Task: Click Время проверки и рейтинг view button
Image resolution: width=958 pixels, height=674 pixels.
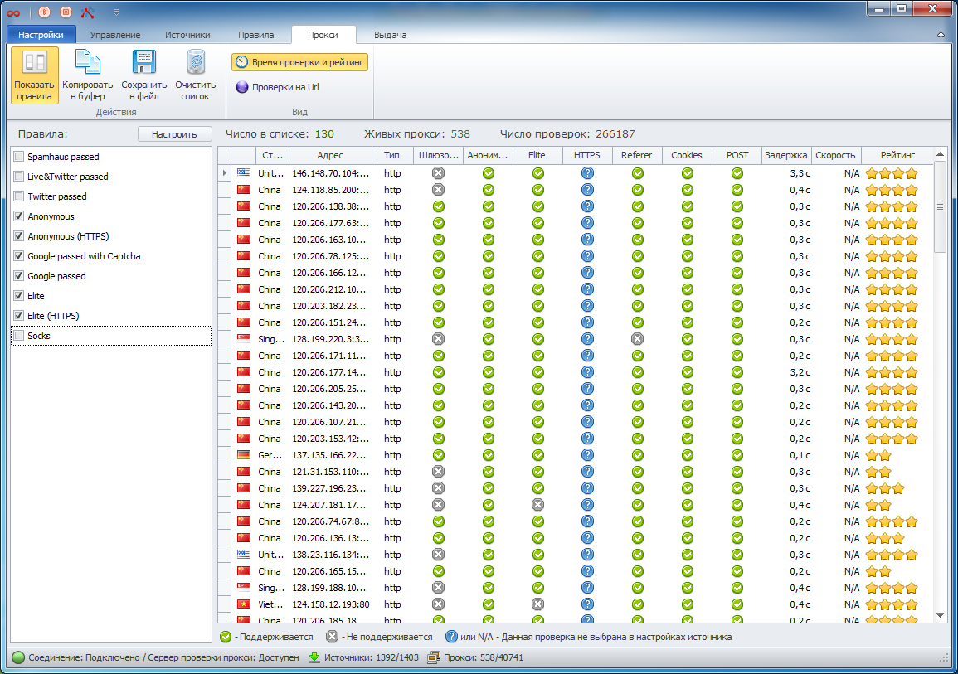Action: [299, 62]
